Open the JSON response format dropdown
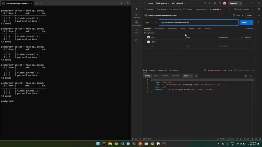The height and width of the screenshot is (147, 262). (x=187, y=76)
